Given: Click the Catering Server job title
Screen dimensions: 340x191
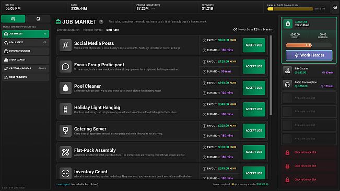Looking at the screenshot, I should (x=90, y=129).
